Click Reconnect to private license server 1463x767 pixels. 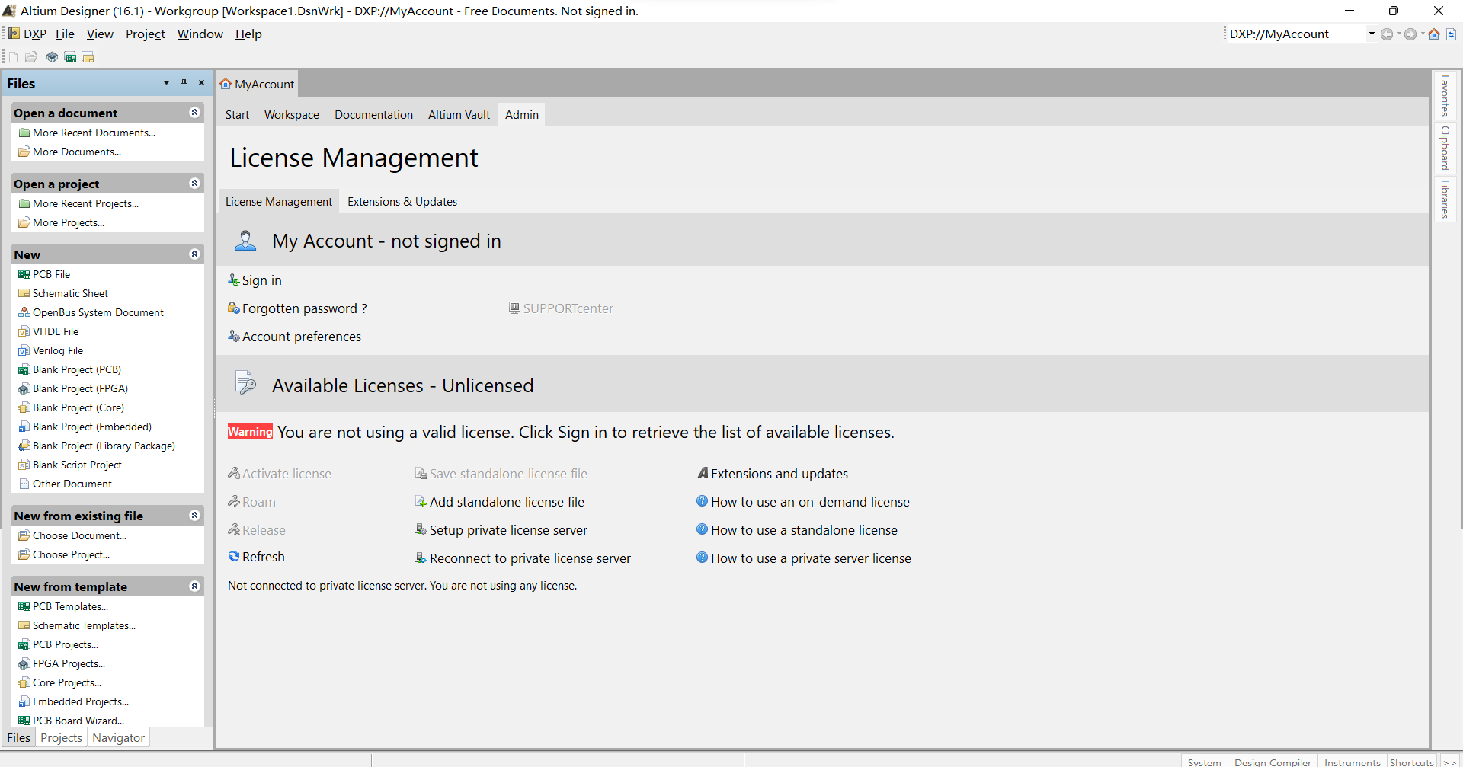[523, 558]
